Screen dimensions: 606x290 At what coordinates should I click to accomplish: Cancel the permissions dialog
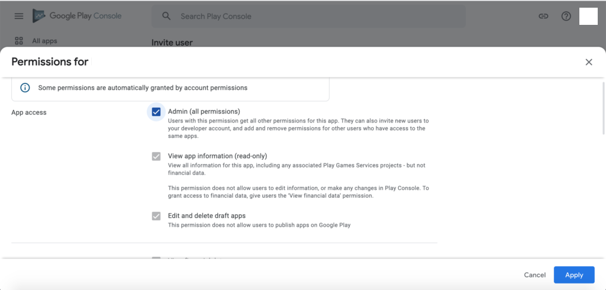tap(534, 275)
